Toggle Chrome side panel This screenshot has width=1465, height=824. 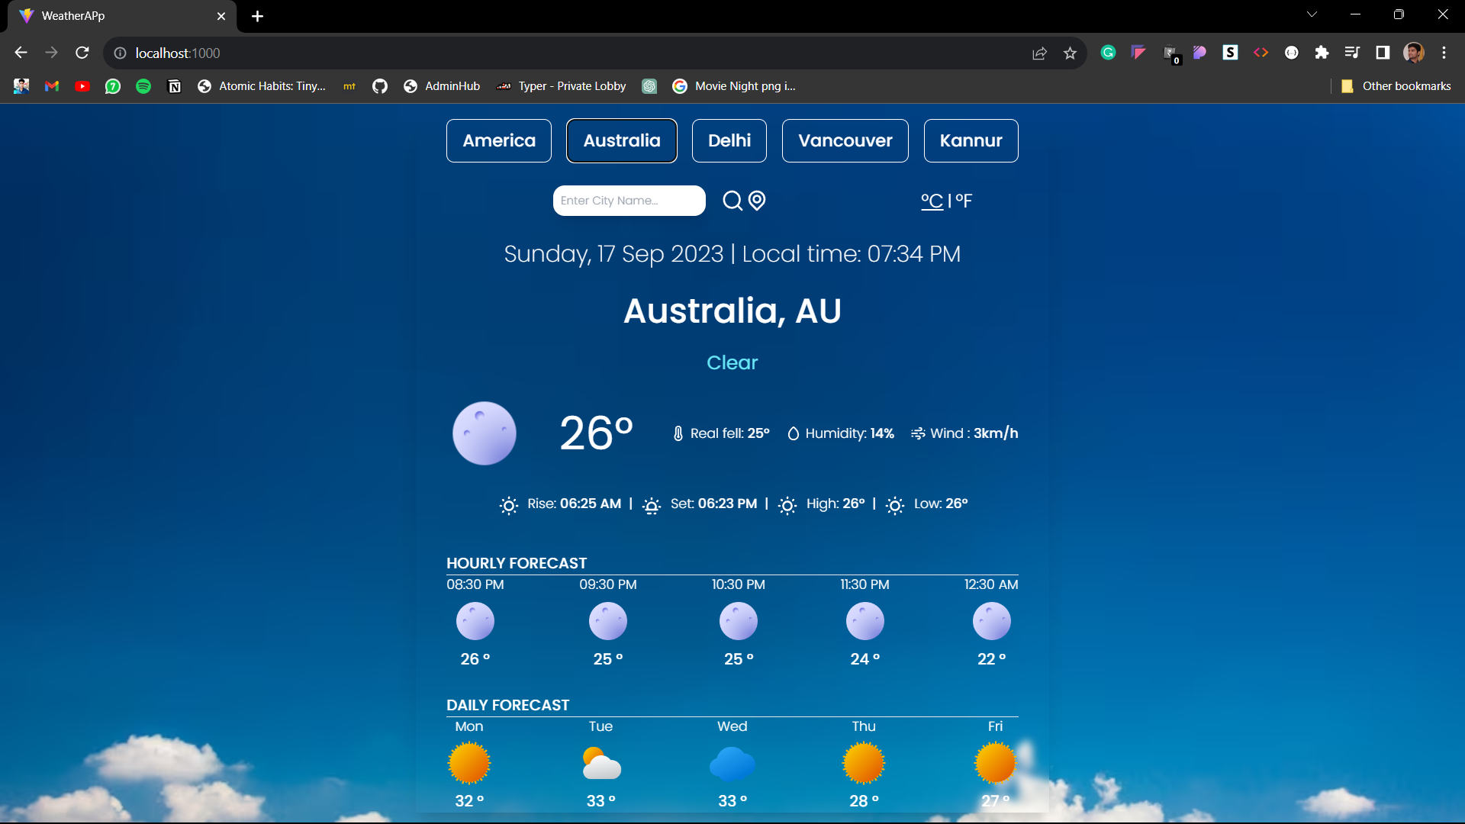click(x=1383, y=53)
